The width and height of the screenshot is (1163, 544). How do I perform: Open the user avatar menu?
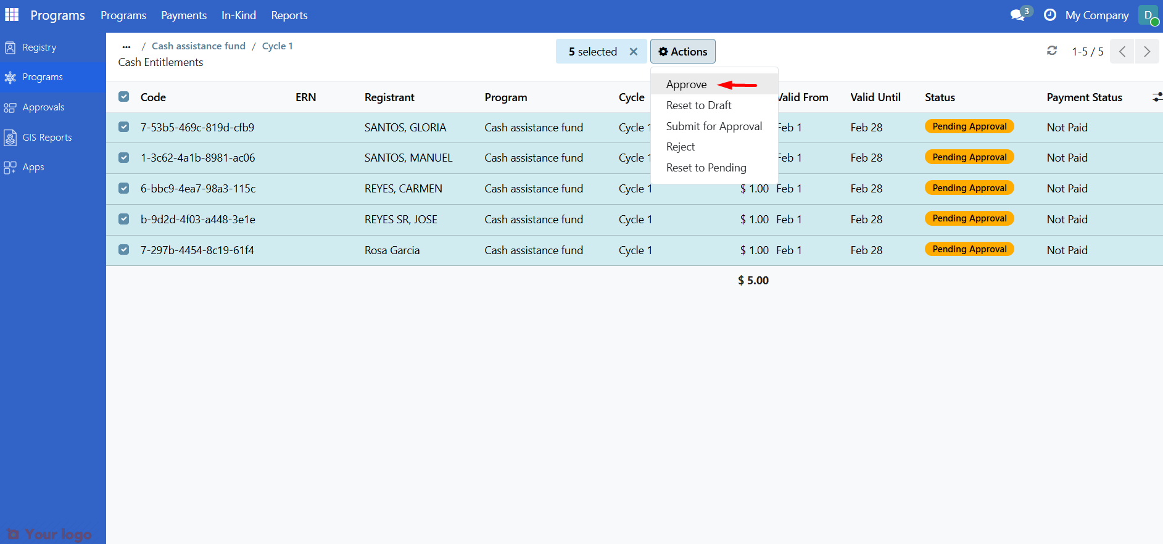pos(1148,15)
